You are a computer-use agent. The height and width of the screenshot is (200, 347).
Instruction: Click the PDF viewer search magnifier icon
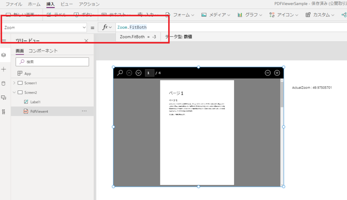120,73
